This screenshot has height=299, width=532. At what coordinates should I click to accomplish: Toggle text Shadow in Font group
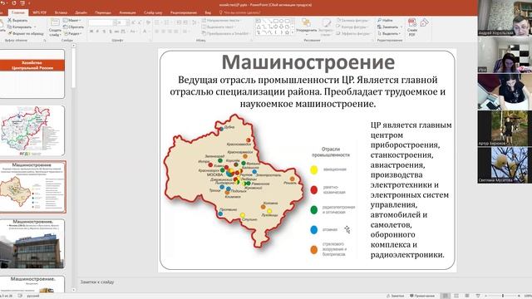[x=111, y=32]
